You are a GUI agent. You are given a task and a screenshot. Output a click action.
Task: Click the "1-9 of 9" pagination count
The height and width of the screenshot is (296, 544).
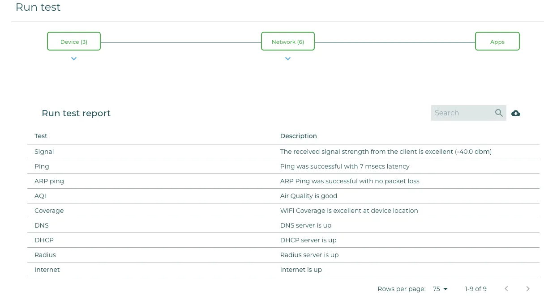(x=476, y=289)
